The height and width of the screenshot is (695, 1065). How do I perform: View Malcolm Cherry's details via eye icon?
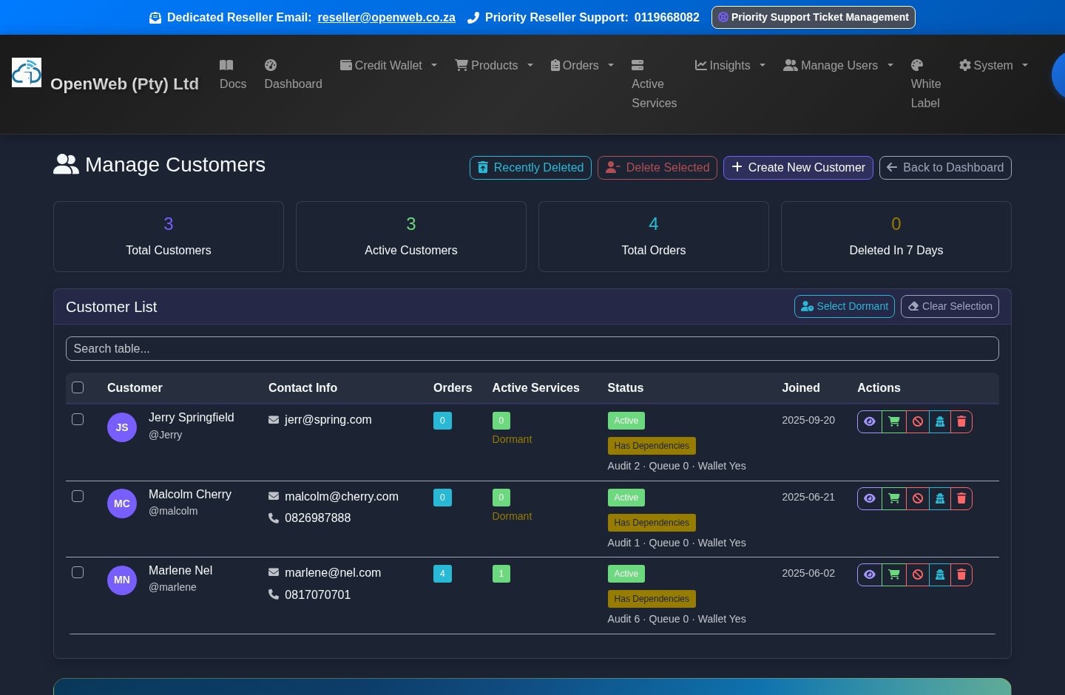point(870,498)
